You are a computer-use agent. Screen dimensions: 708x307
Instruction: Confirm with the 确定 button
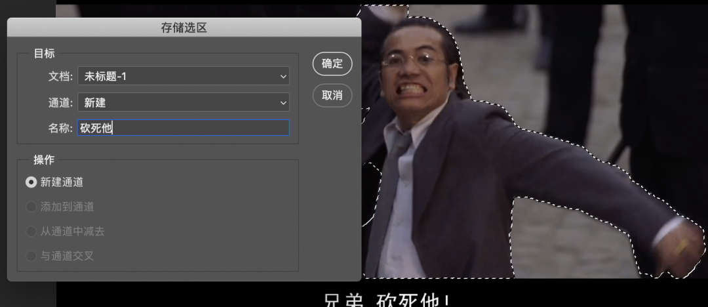coord(332,64)
